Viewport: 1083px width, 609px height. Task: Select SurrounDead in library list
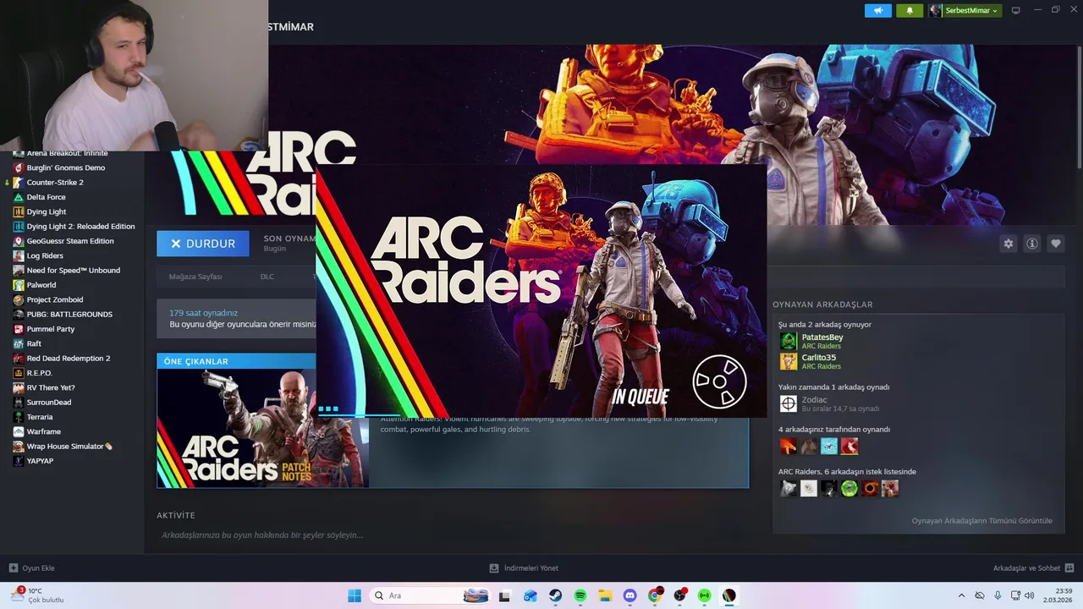tap(48, 402)
